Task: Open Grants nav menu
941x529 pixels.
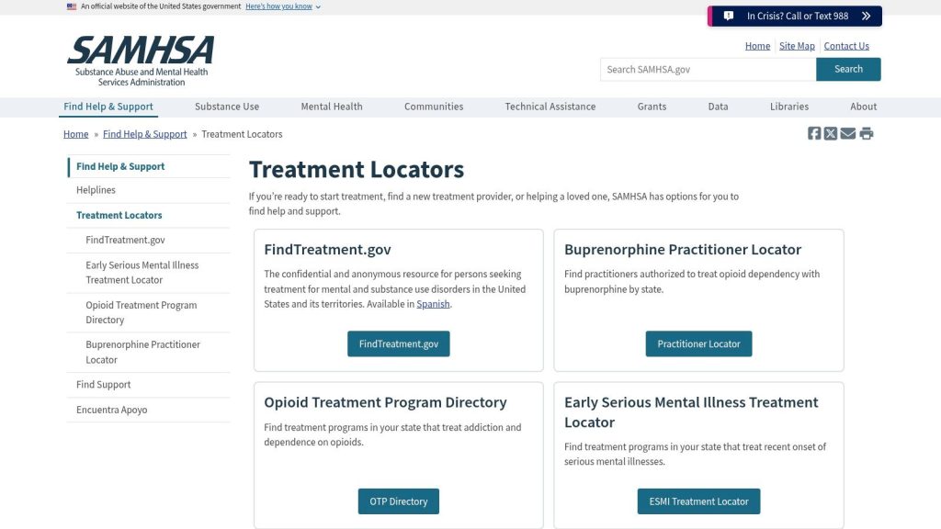Action: 652,107
